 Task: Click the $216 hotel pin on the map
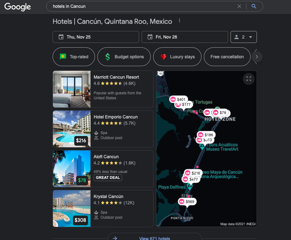[x=193, y=173]
